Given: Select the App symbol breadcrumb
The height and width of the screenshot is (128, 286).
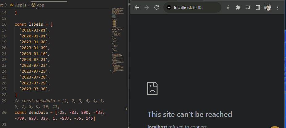Looking at the screenshot, I should click(40, 5).
